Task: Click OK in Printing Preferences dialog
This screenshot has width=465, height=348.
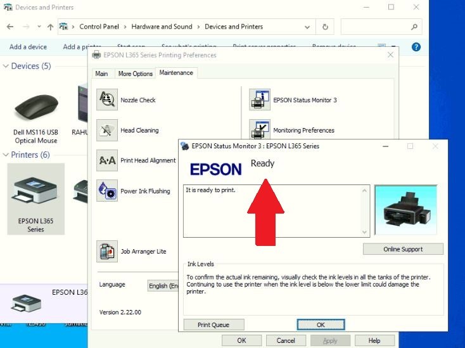Action: (242, 340)
